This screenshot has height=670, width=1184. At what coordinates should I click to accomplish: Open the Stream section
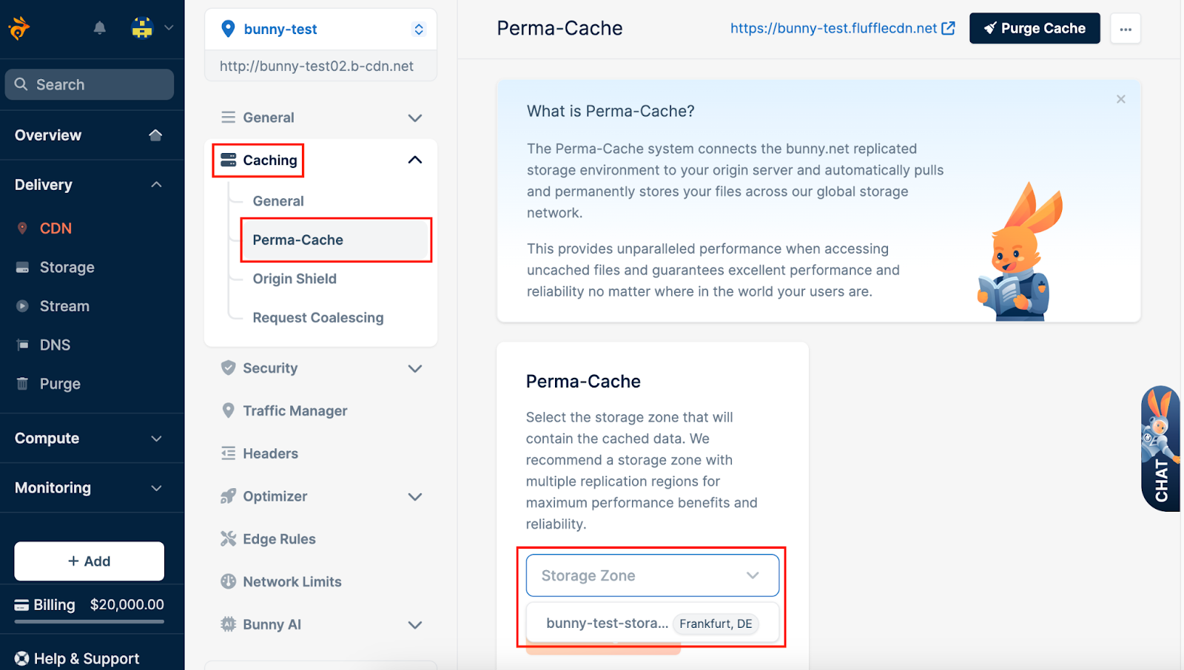tap(64, 305)
